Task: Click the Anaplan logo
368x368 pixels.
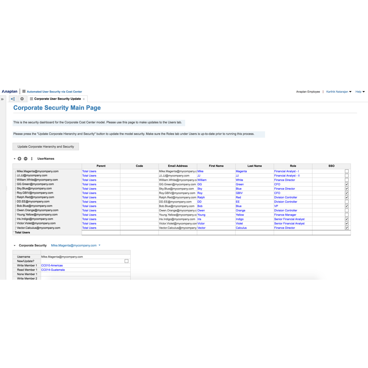Action: click(x=9, y=91)
